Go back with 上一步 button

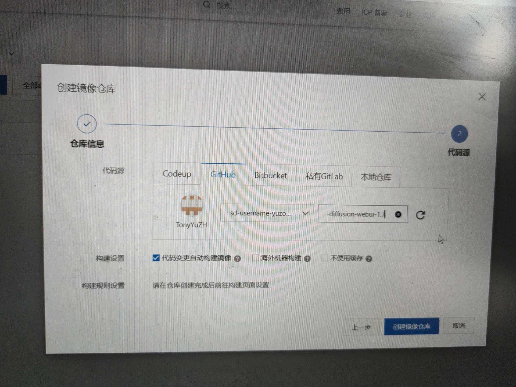(361, 327)
